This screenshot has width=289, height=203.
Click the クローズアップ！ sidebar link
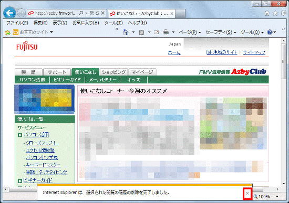(42, 143)
